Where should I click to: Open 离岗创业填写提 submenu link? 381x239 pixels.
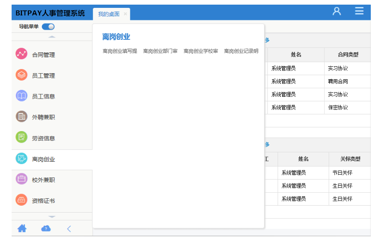120,51
